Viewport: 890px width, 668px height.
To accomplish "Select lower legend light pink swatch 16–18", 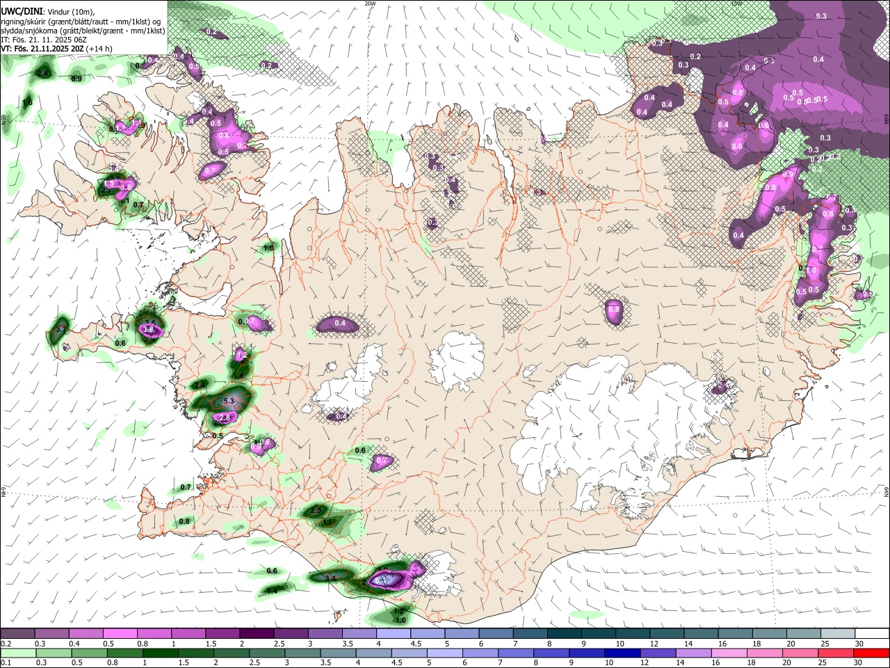I will (x=728, y=653).
